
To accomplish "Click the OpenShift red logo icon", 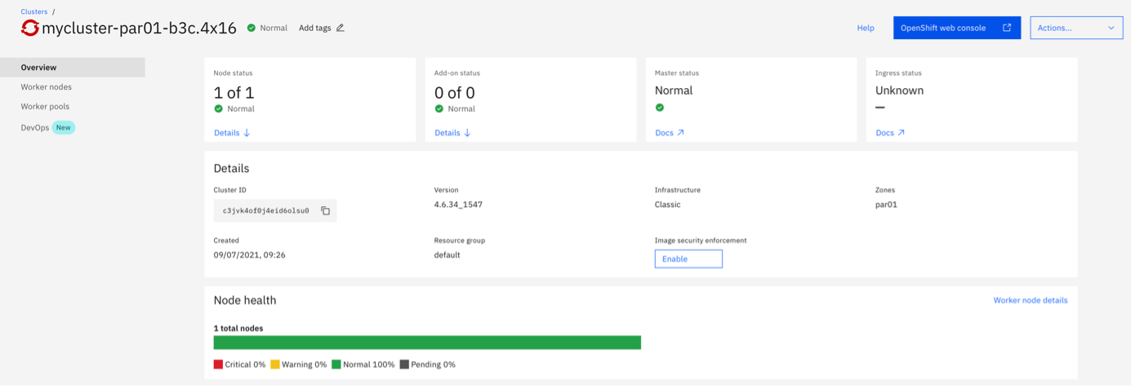I will pos(30,29).
